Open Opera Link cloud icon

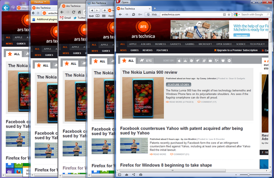tap(127, 175)
